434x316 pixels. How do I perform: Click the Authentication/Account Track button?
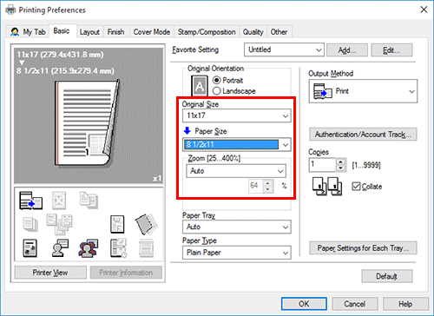point(363,135)
